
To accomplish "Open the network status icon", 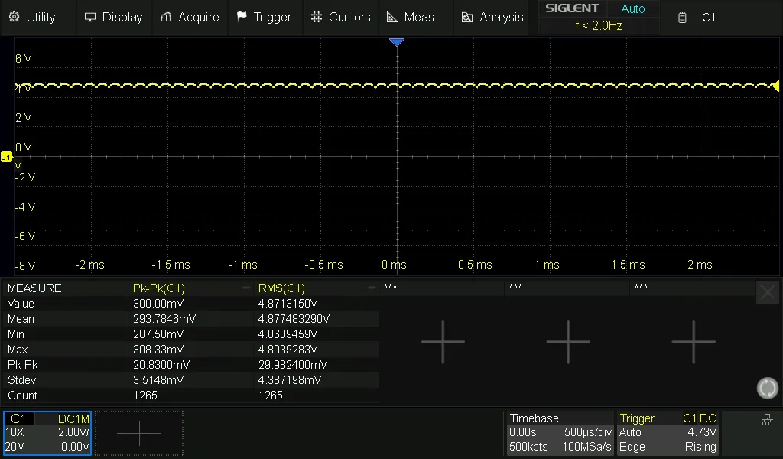I will [x=767, y=420].
